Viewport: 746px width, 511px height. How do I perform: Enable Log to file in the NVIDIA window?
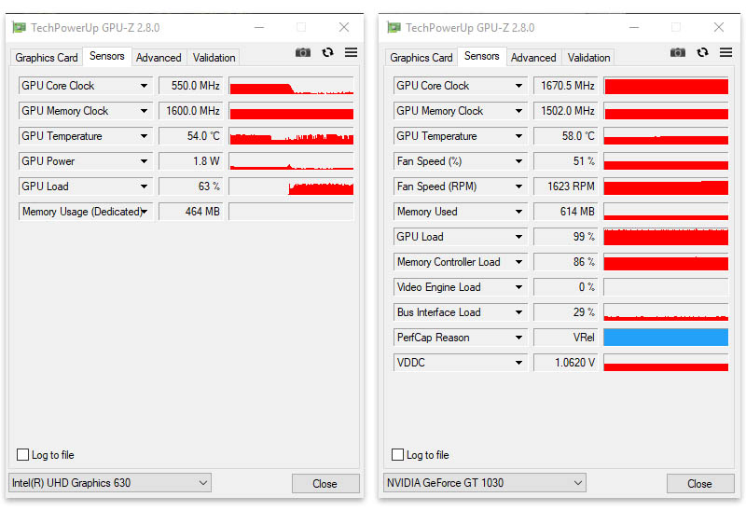(398, 454)
